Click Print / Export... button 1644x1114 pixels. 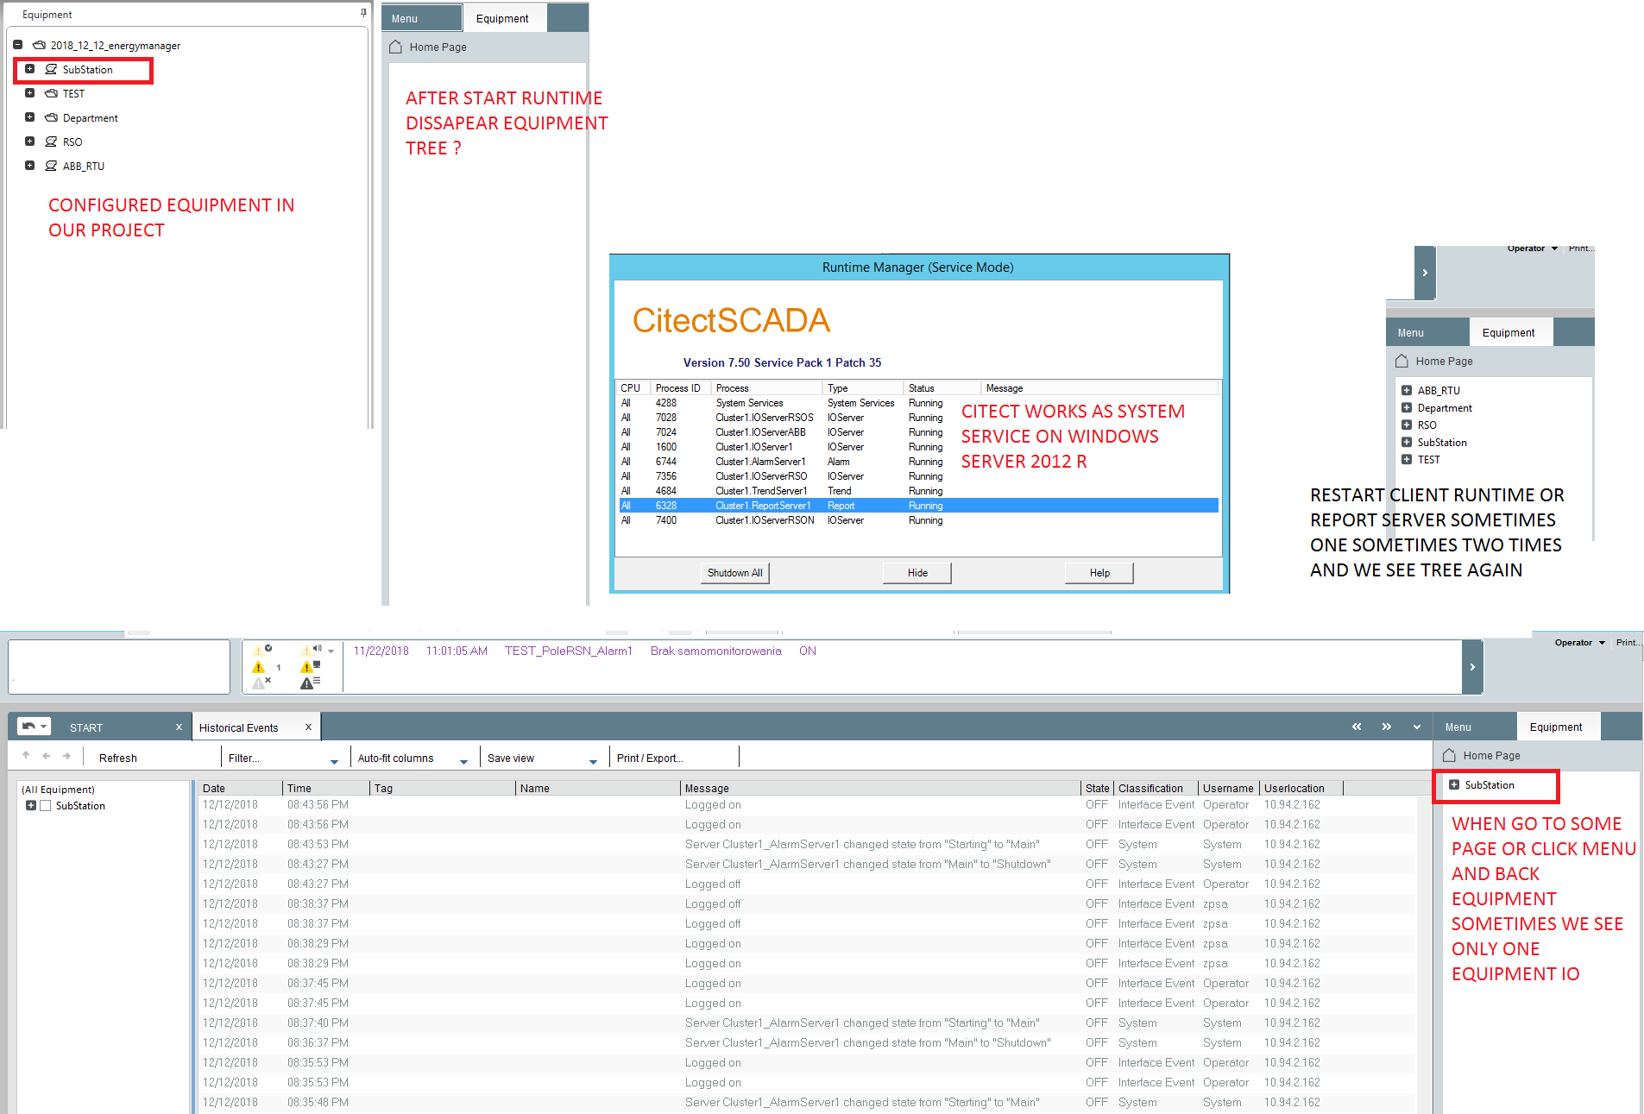click(650, 758)
